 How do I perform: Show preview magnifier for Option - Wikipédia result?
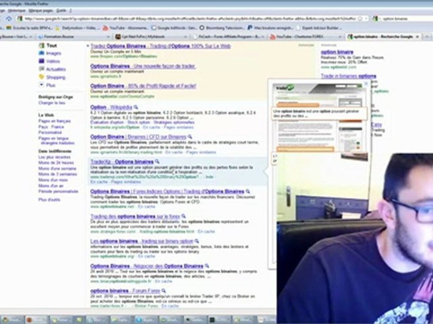[136, 107]
